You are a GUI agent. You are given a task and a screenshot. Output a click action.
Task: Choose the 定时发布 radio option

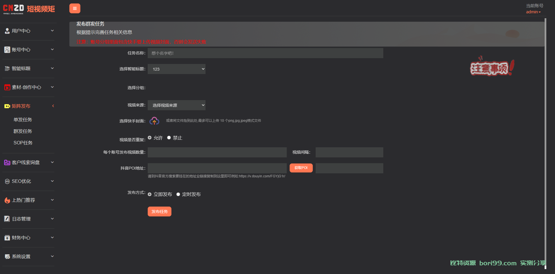(178, 194)
